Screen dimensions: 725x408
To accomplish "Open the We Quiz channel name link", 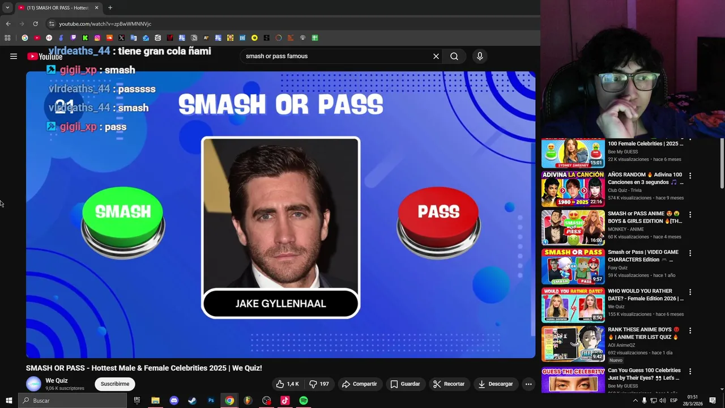I will point(57,381).
